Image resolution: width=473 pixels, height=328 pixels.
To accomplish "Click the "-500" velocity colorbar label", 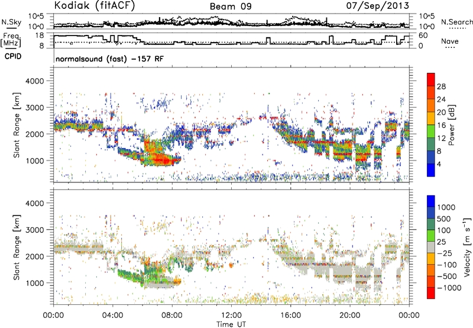I will point(448,276).
